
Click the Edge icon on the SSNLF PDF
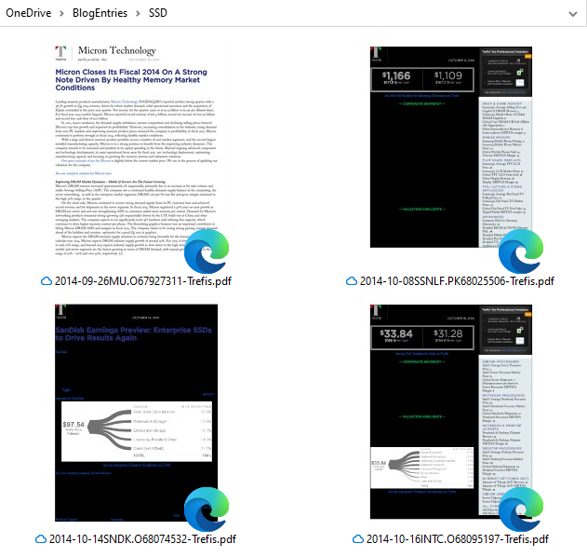click(x=521, y=251)
